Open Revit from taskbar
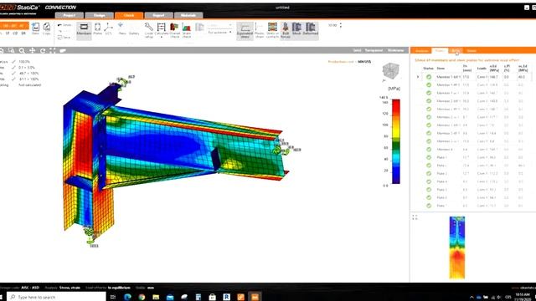 226,297
